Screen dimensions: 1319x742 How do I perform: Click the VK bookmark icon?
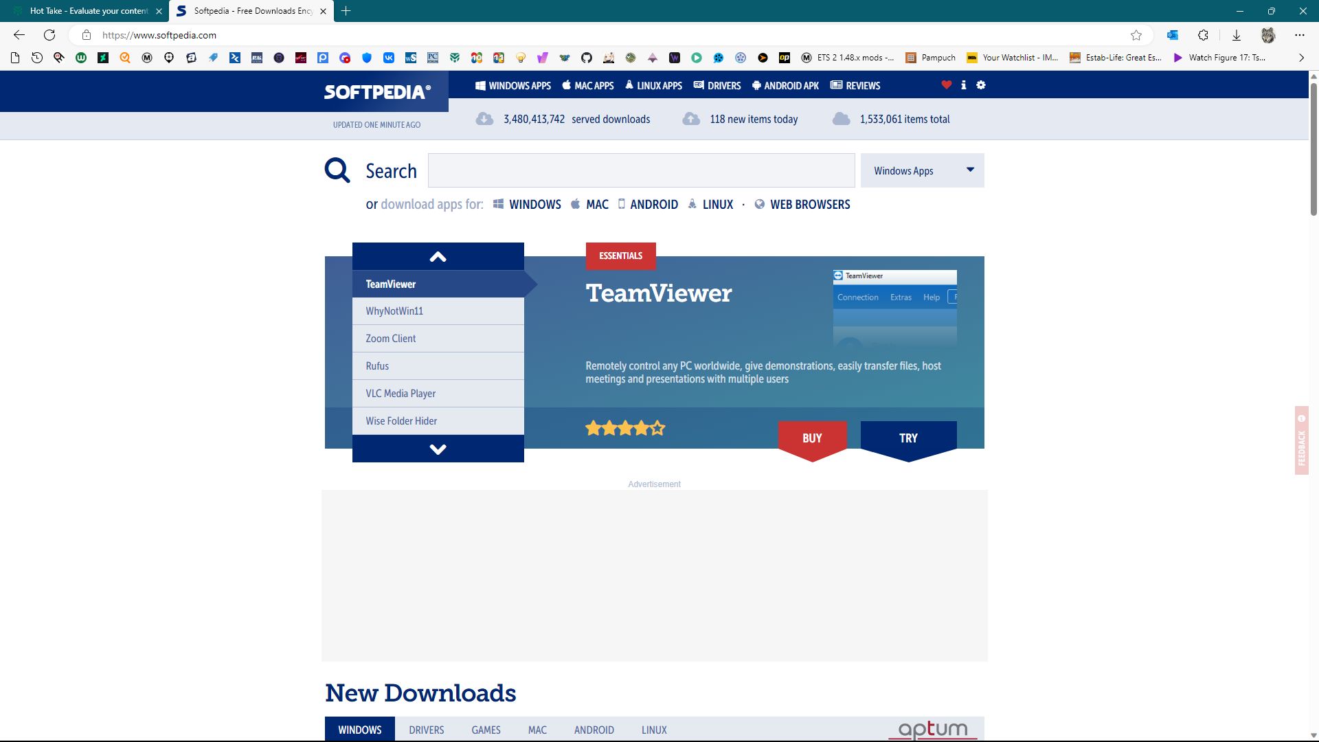389,58
